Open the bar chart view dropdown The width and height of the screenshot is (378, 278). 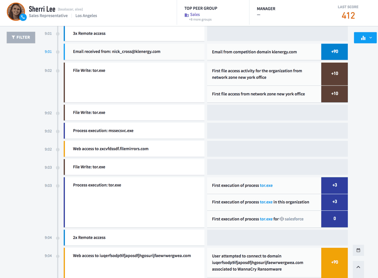click(x=365, y=38)
